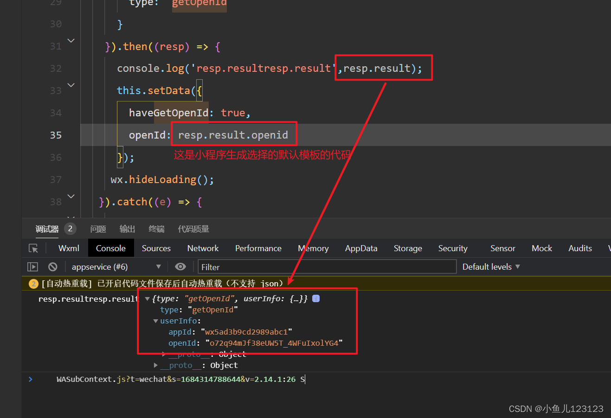The height and width of the screenshot is (418, 611).
Task: Expand the userInfo object in console output
Action: pyautogui.click(x=155, y=321)
